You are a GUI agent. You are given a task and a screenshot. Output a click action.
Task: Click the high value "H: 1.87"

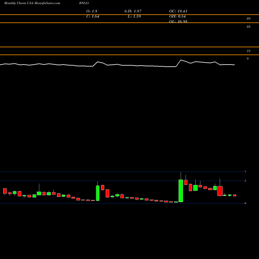pyautogui.click(x=135, y=11)
